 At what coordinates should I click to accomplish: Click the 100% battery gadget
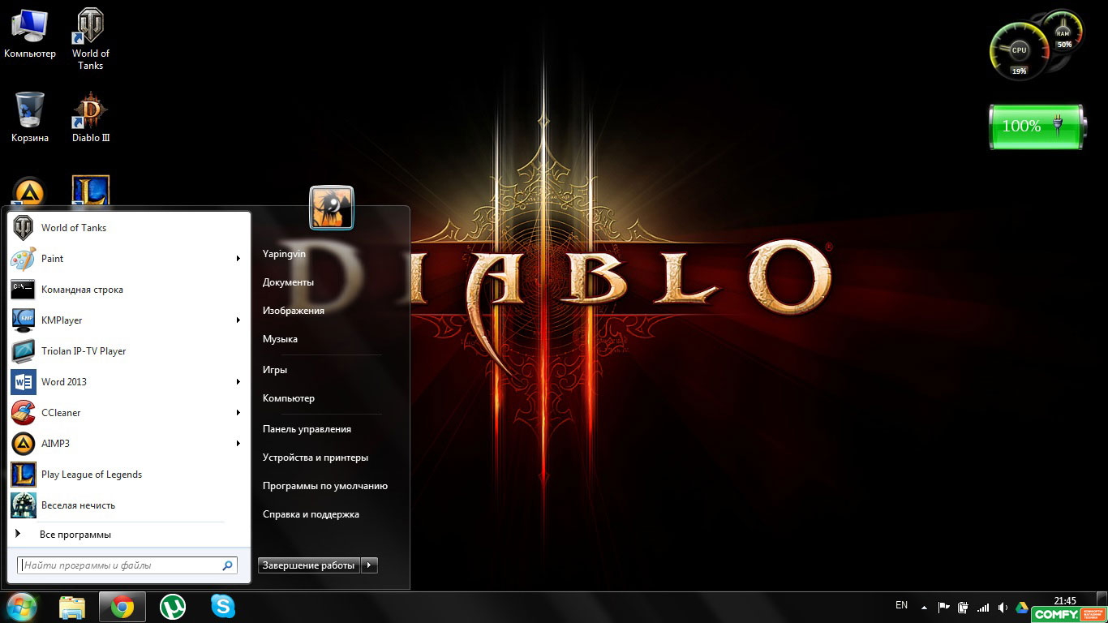[x=1037, y=127]
